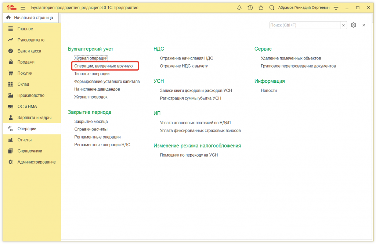Open the Банк и касса section
The height and width of the screenshot is (244, 376).
pyautogui.click(x=29, y=51)
